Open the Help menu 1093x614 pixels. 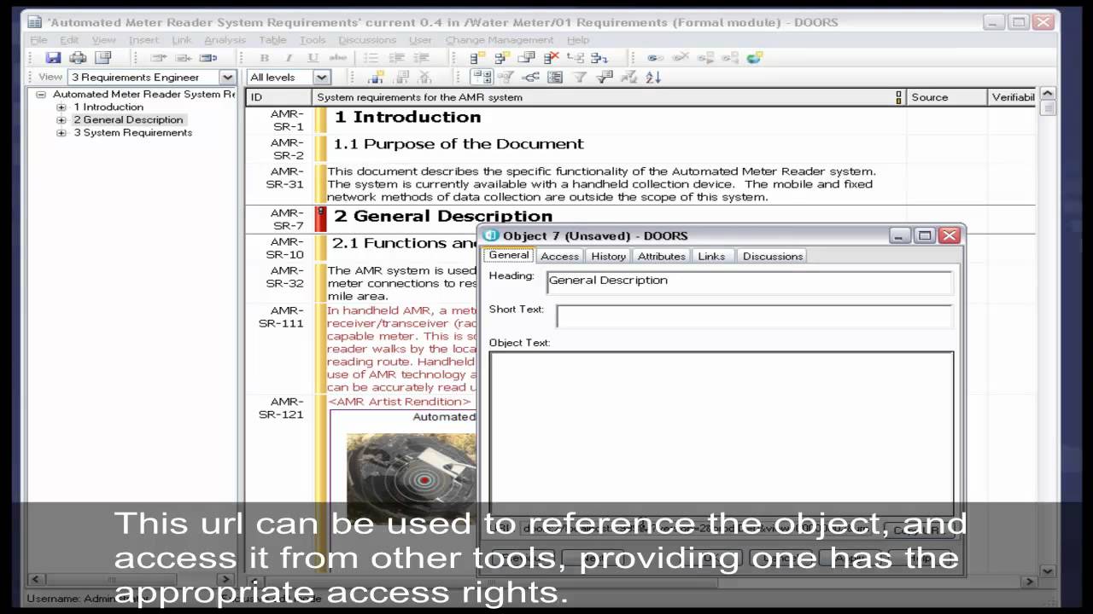click(578, 40)
